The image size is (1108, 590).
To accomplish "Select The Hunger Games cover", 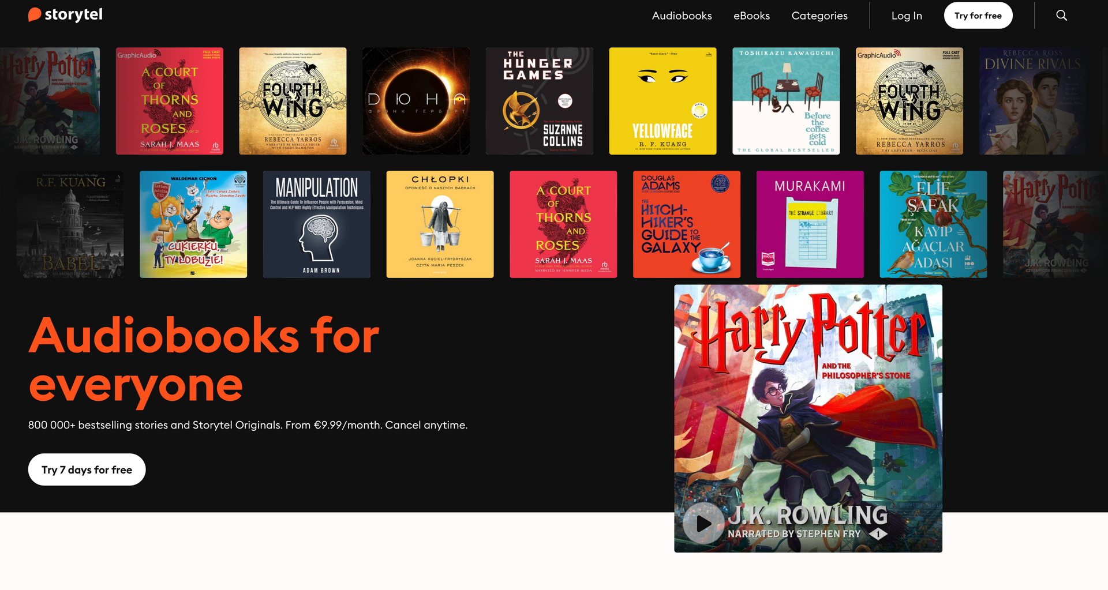I will pos(539,100).
